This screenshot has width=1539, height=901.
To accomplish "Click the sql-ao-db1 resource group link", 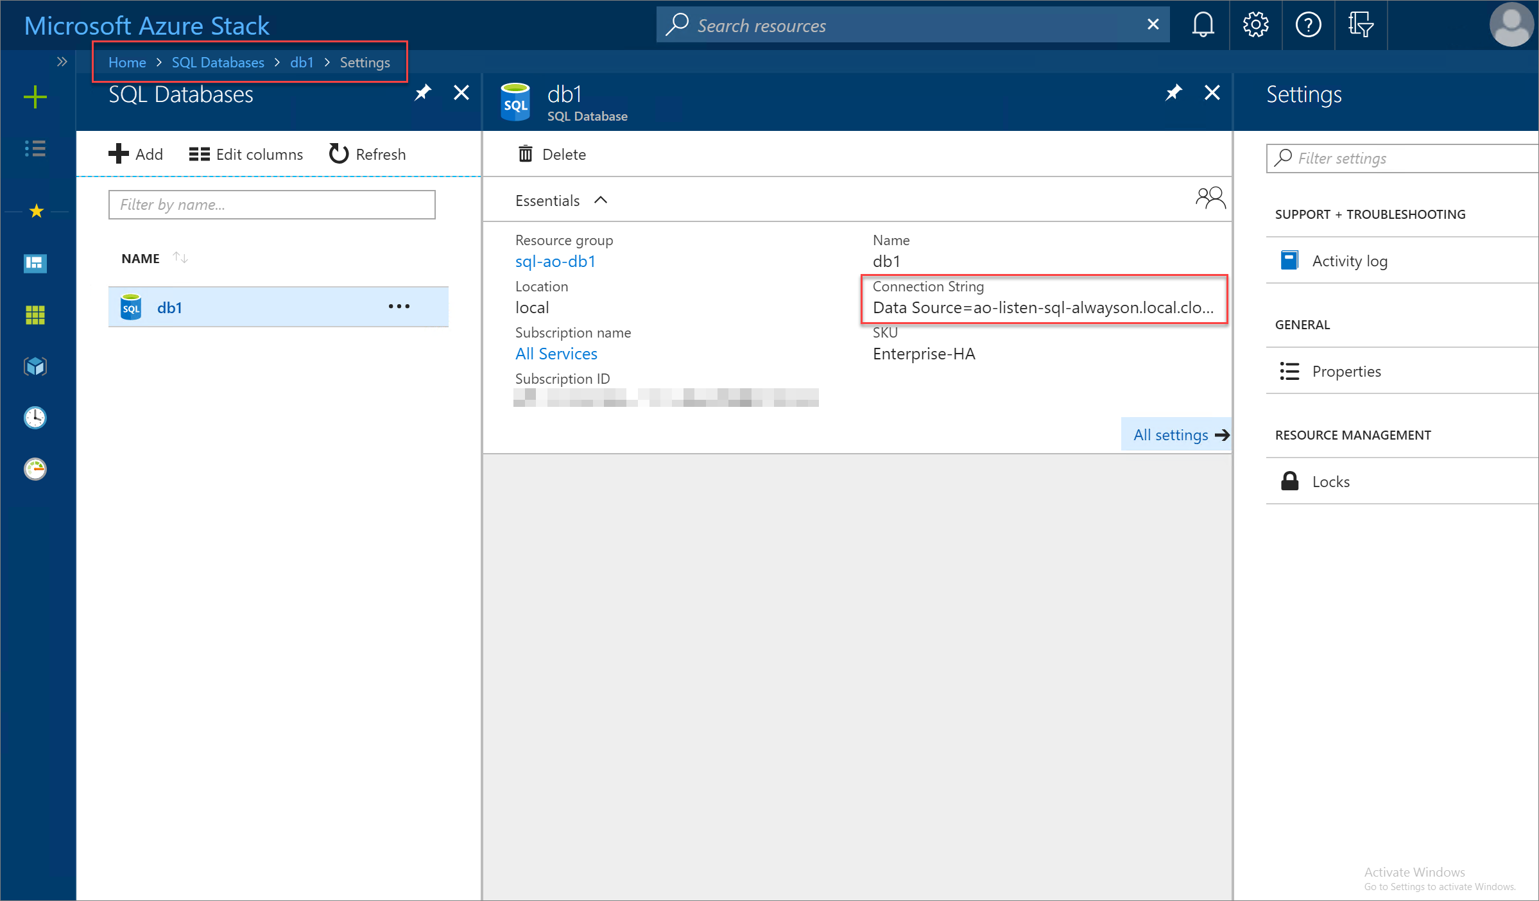I will 555,261.
